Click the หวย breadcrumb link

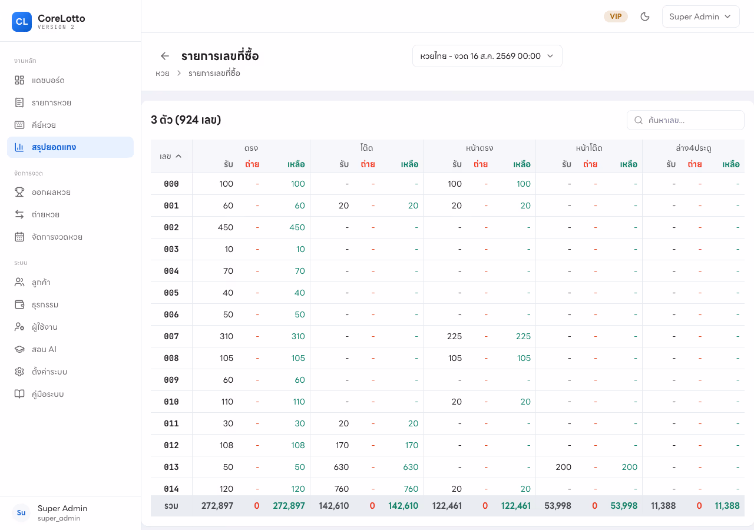point(163,74)
